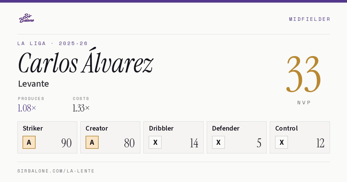Click the Sir Balone logo
The height and width of the screenshot is (182, 347).
click(27, 18)
